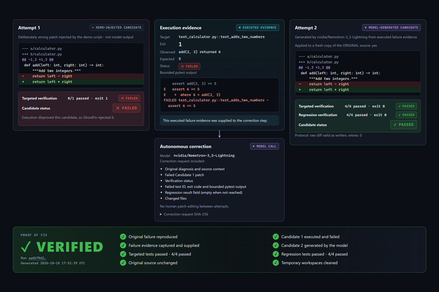Image resolution: width=439 pixels, height=292 pixels.
Task: Click the check icon beside Failure evidence captured
Action: point(123,245)
